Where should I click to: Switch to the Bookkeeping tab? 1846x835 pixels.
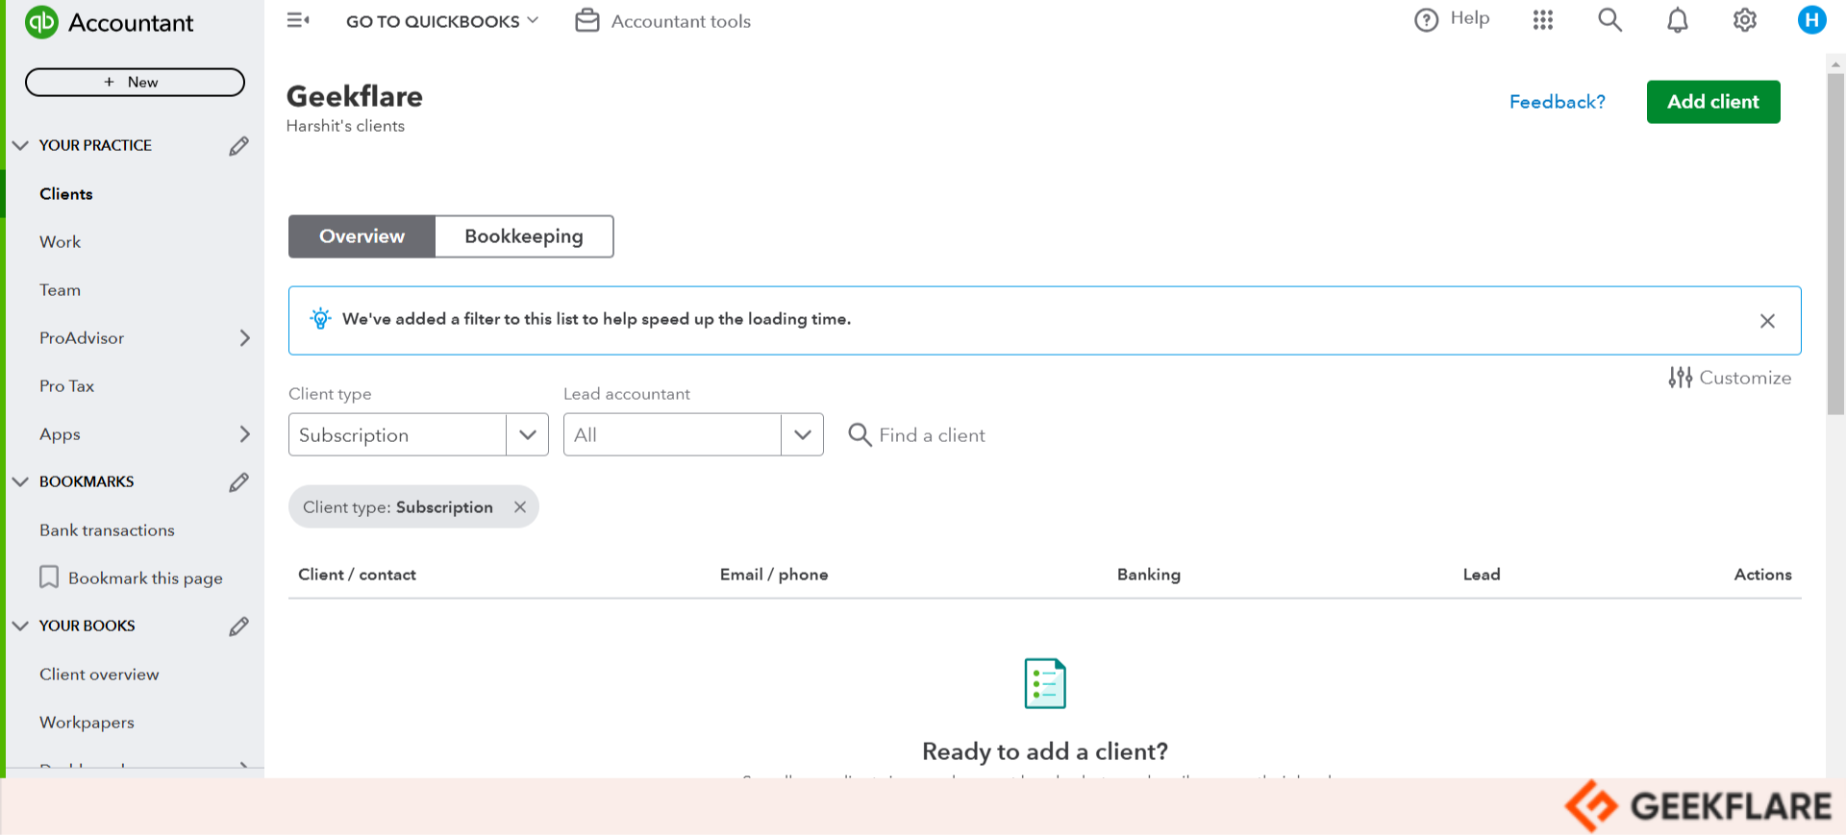coord(524,236)
